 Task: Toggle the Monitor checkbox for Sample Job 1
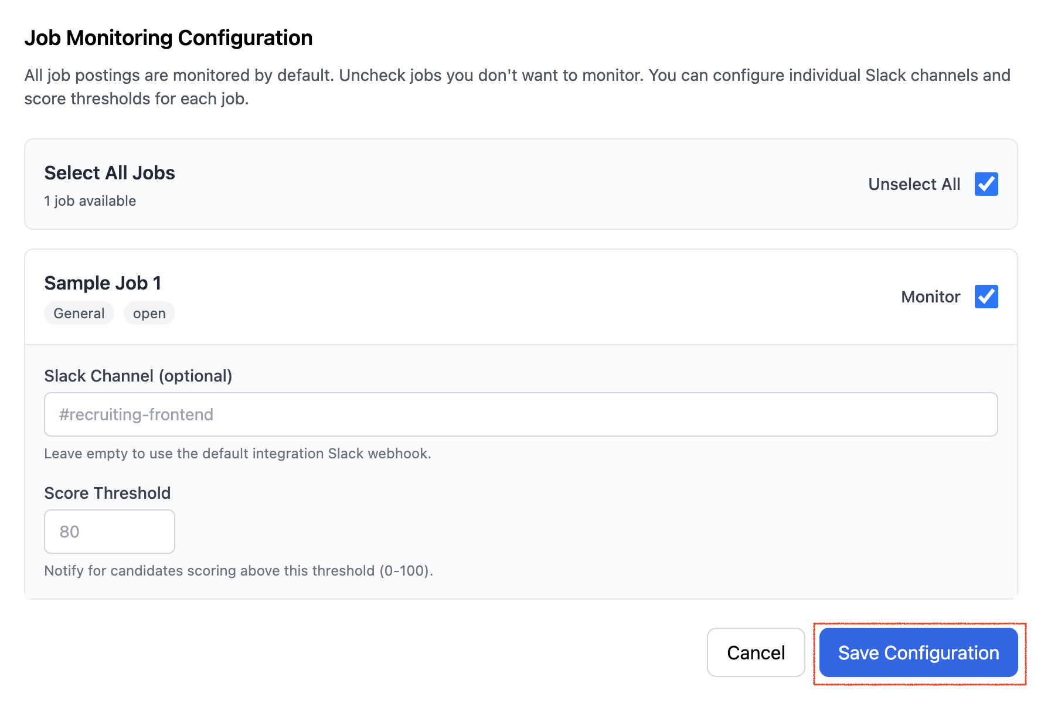point(986,297)
